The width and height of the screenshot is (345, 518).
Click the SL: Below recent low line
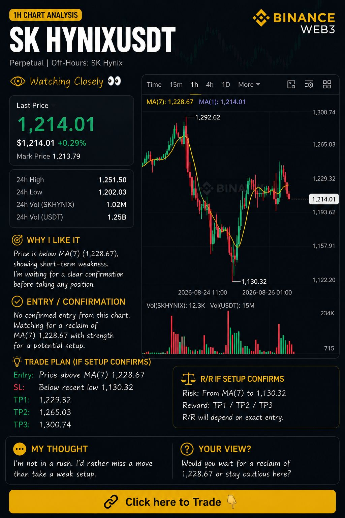73,387
